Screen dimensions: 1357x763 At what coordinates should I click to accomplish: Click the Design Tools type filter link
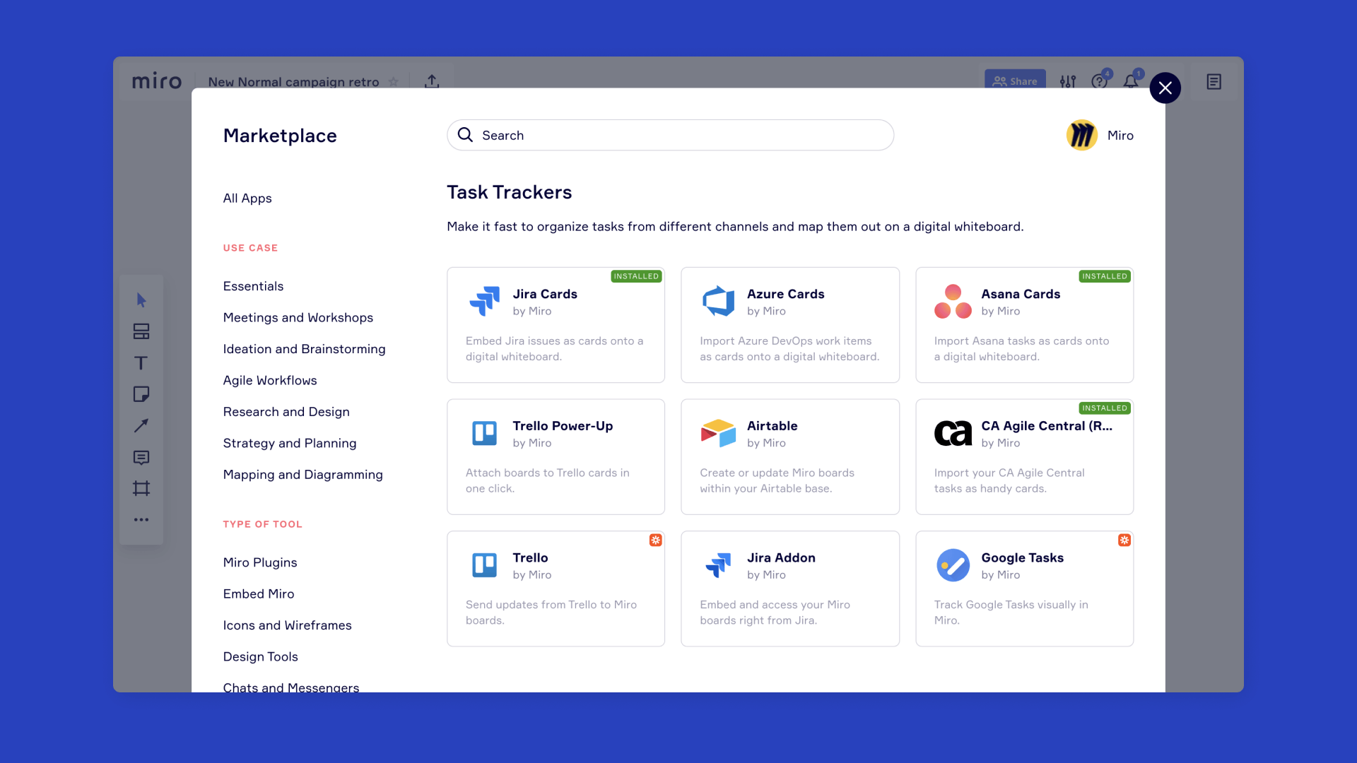(x=260, y=656)
